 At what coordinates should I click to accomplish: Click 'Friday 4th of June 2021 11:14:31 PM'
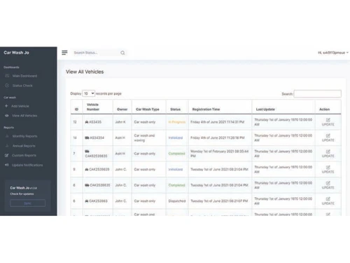[x=217, y=122]
